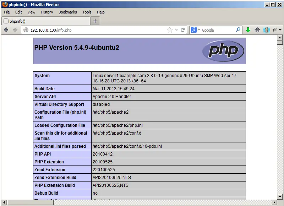Click the 'System' row label

tap(42, 76)
